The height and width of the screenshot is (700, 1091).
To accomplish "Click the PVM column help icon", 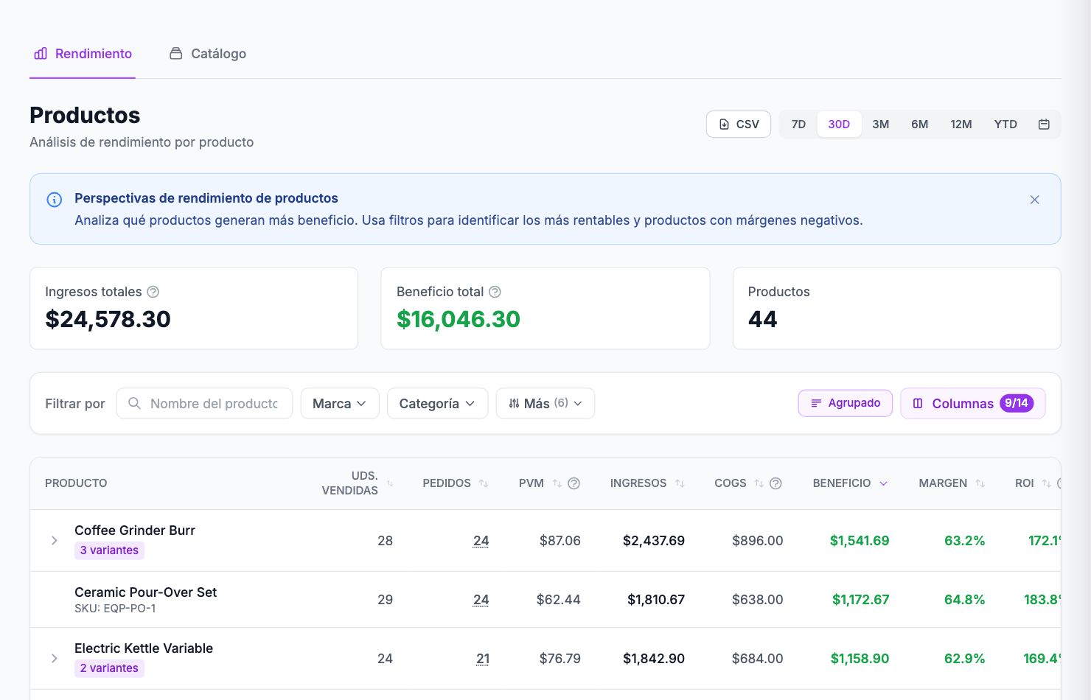I will 574,483.
